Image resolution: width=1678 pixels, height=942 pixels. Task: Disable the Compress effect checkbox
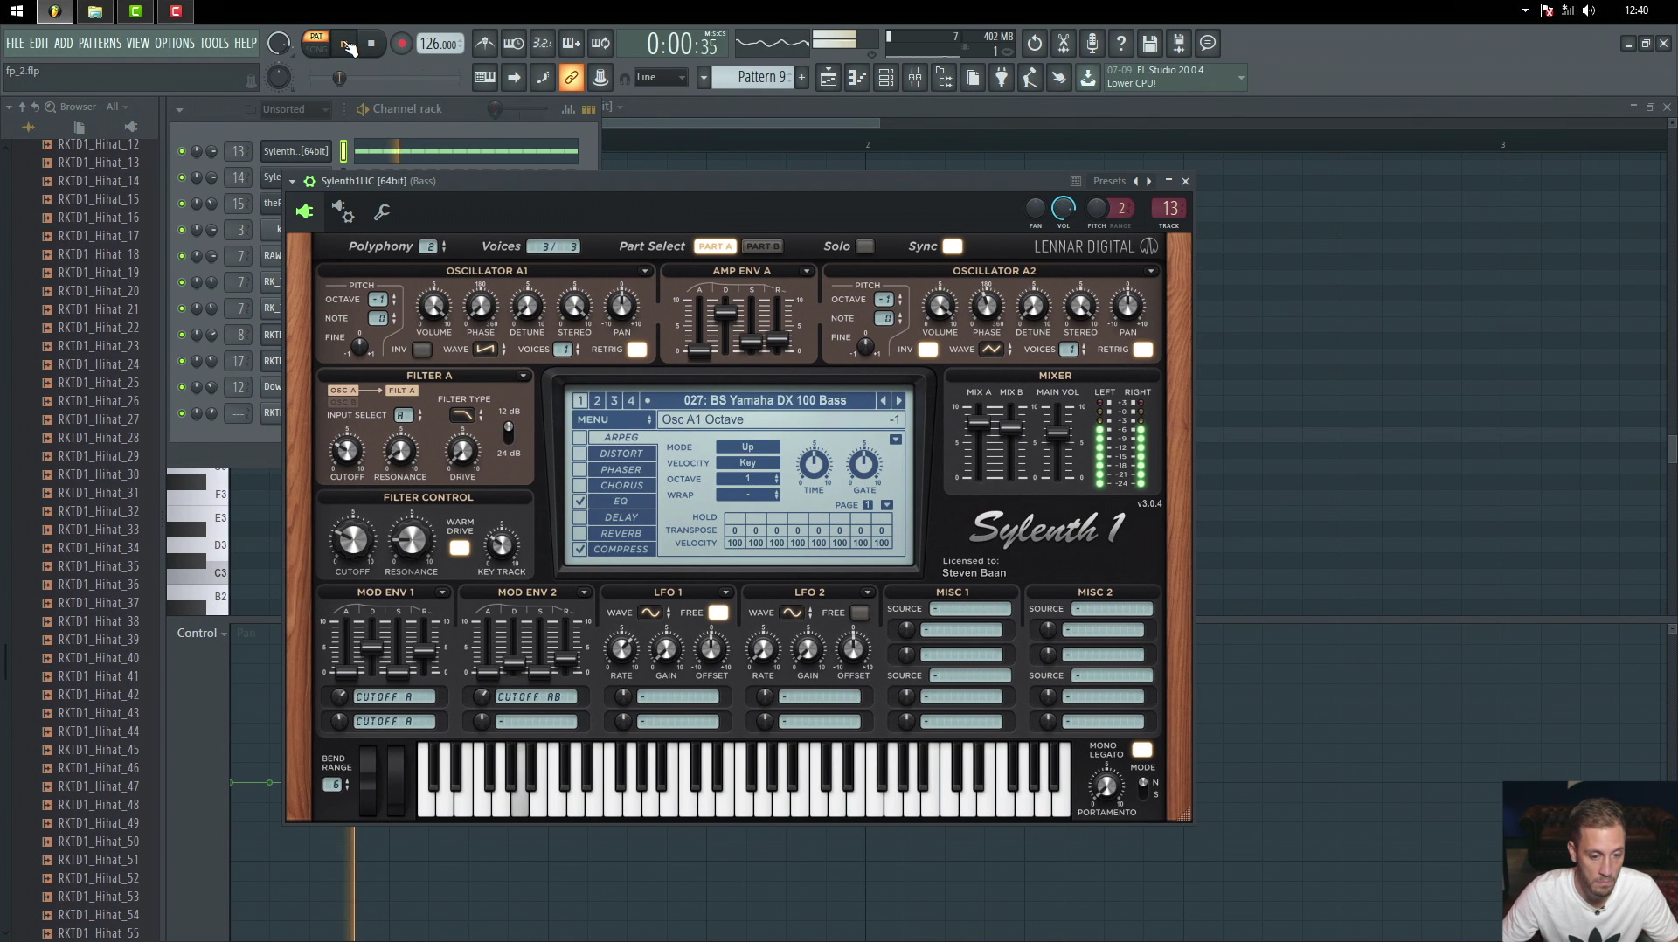tap(579, 550)
